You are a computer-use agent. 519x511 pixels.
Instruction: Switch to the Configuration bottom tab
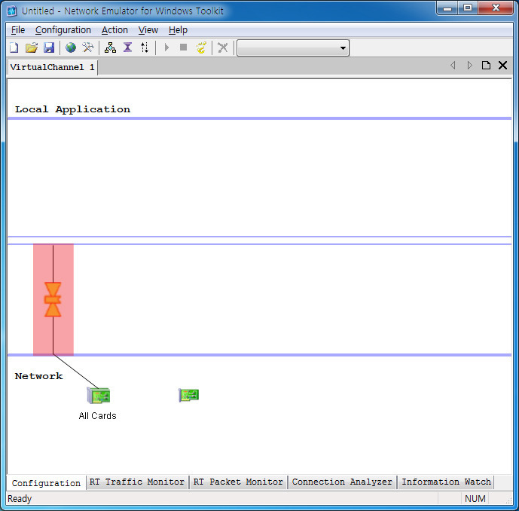tap(46, 483)
